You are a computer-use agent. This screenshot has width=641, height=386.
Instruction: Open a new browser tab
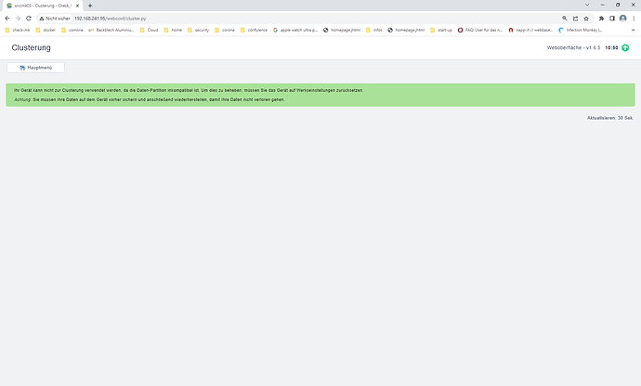pyautogui.click(x=90, y=6)
